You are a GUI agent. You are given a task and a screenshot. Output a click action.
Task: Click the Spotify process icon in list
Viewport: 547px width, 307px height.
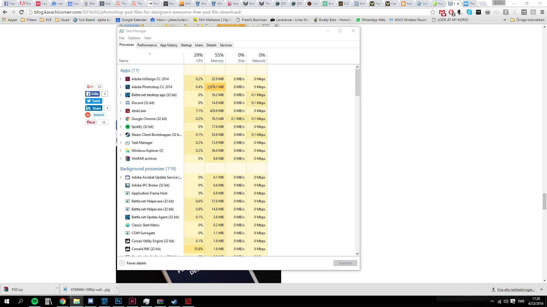pyautogui.click(x=128, y=127)
